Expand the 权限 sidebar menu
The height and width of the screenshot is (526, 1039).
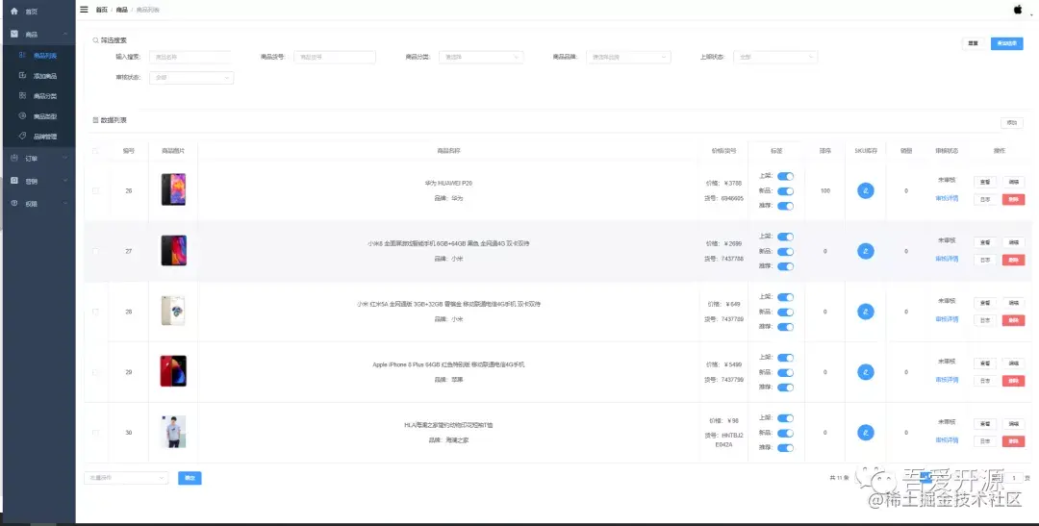[x=38, y=203]
